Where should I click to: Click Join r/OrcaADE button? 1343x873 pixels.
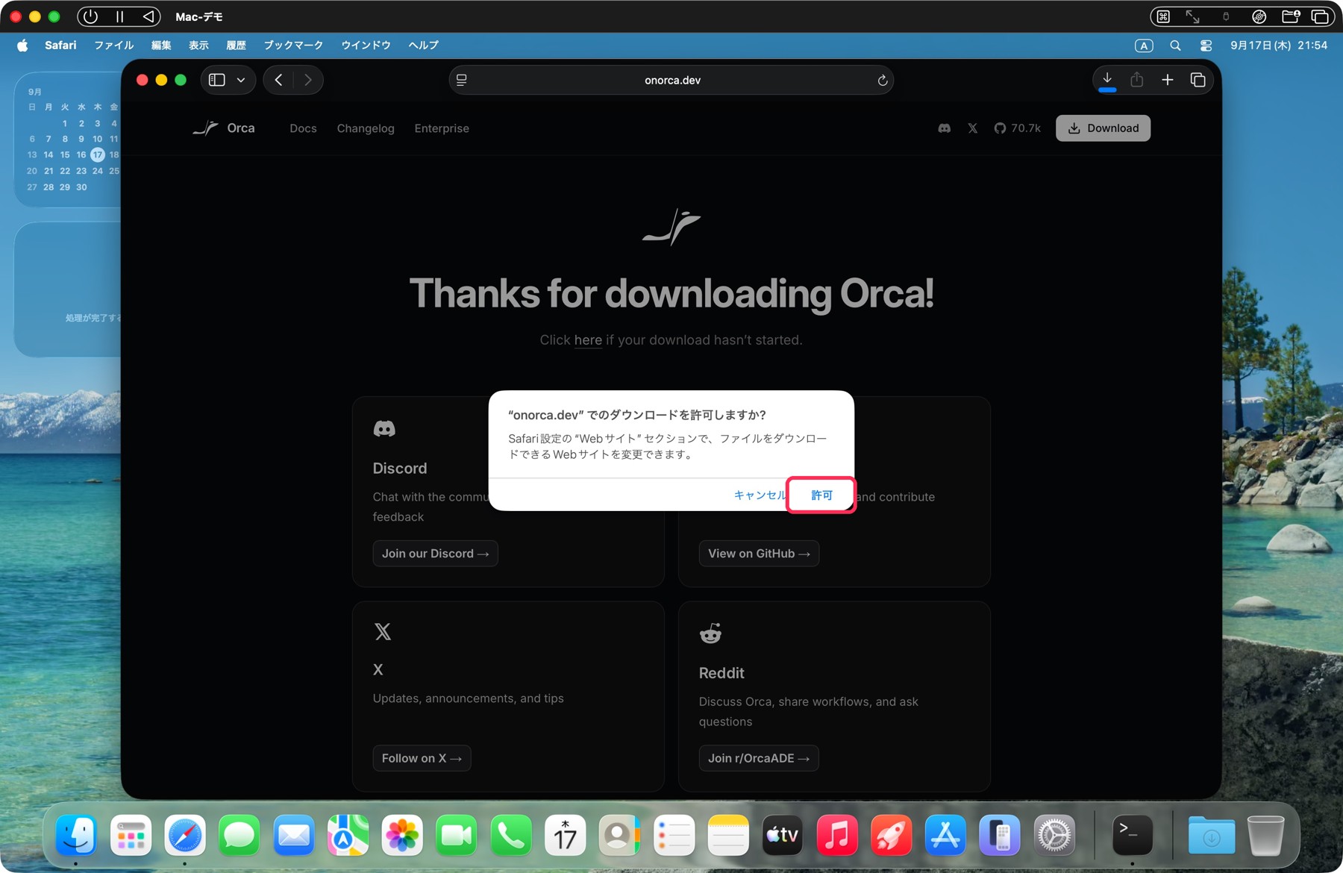(759, 758)
